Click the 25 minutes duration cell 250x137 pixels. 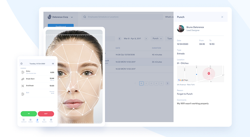point(157,62)
